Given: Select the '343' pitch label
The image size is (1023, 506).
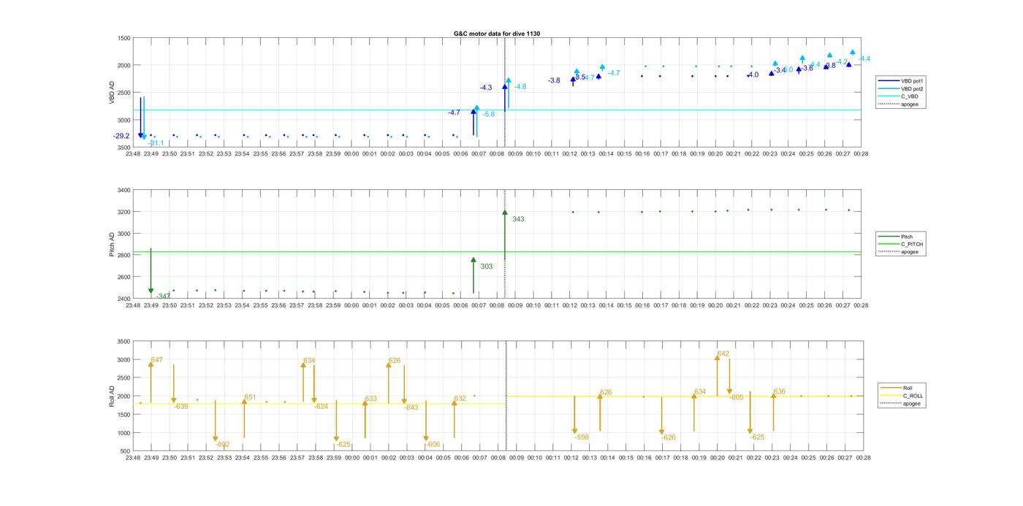Looking at the screenshot, I should pos(518,219).
